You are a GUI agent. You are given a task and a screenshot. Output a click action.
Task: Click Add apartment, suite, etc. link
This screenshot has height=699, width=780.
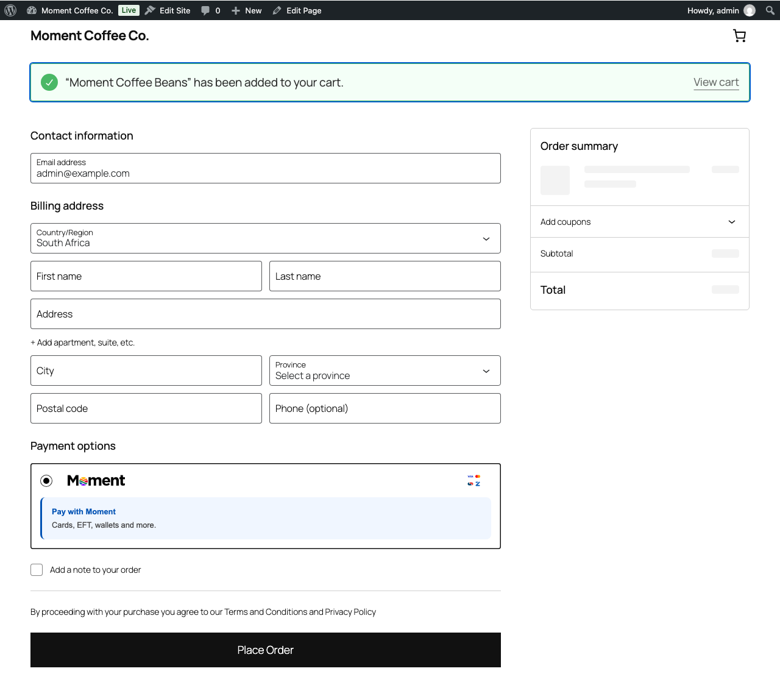[83, 342]
